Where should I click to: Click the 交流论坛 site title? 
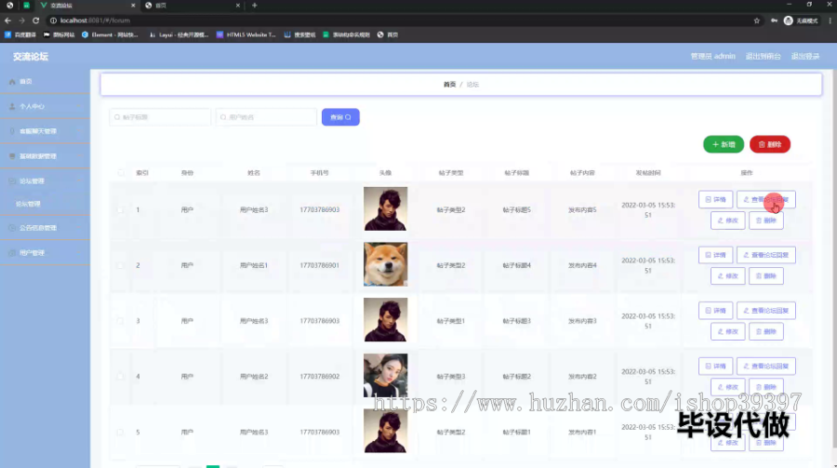[x=31, y=56]
